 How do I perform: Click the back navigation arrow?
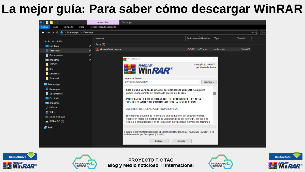tap(43, 33)
